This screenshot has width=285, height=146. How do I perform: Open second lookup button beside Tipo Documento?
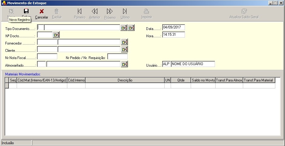[131, 28]
